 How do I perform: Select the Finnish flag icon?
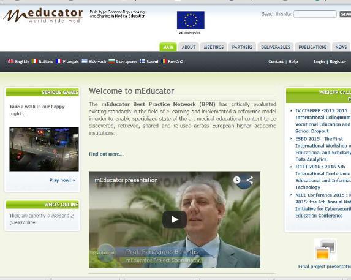click(x=142, y=61)
